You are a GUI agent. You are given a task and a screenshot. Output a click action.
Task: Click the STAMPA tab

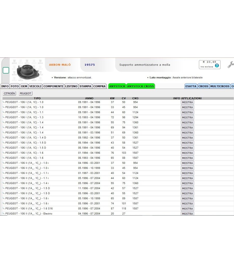pos(85,86)
